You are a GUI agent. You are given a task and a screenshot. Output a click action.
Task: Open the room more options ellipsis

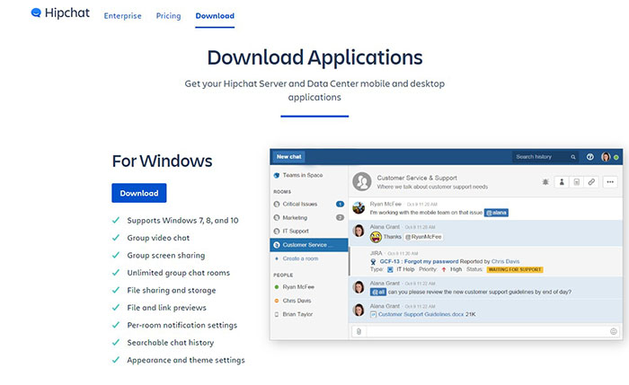coord(611,181)
